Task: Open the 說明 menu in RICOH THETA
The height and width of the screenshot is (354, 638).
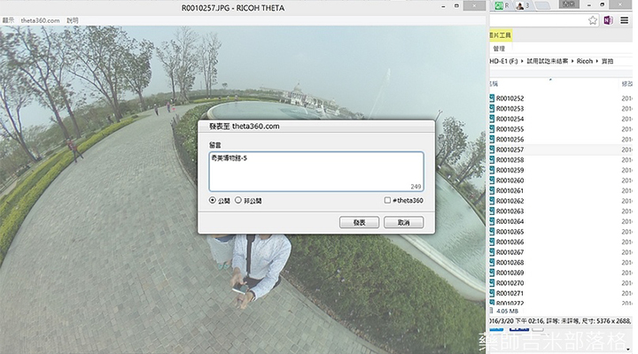Action: point(73,20)
